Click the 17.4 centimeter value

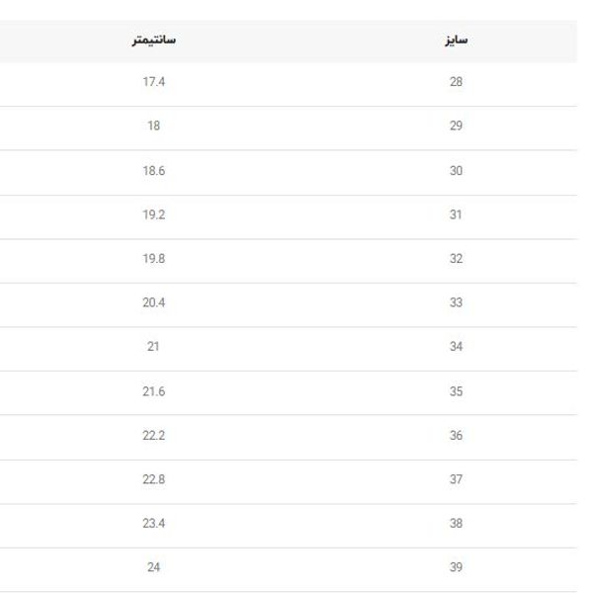(153, 82)
